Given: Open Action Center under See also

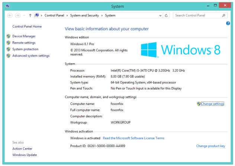Looking at the screenshot, I should pyautogui.click(x=22, y=149).
